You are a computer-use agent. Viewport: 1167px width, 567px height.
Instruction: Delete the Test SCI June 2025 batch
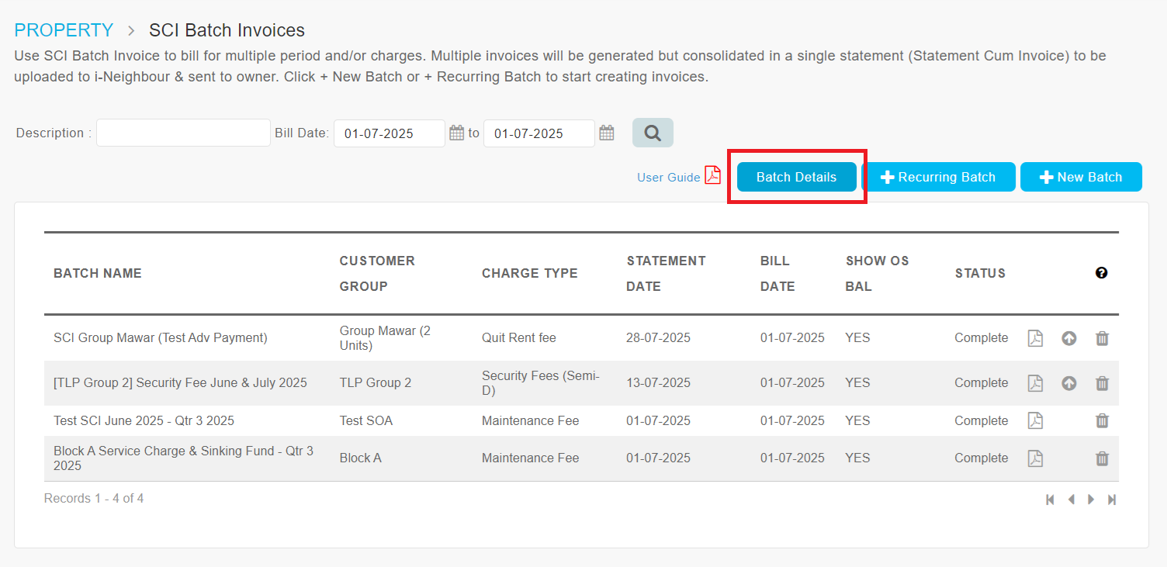1102,420
